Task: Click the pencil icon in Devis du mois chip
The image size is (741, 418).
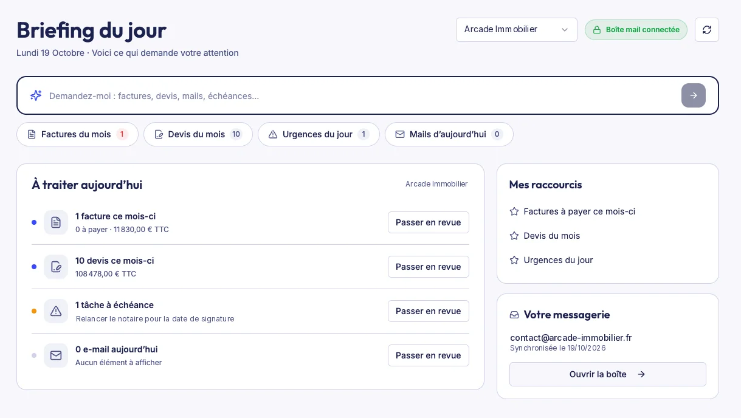Action: (x=159, y=134)
